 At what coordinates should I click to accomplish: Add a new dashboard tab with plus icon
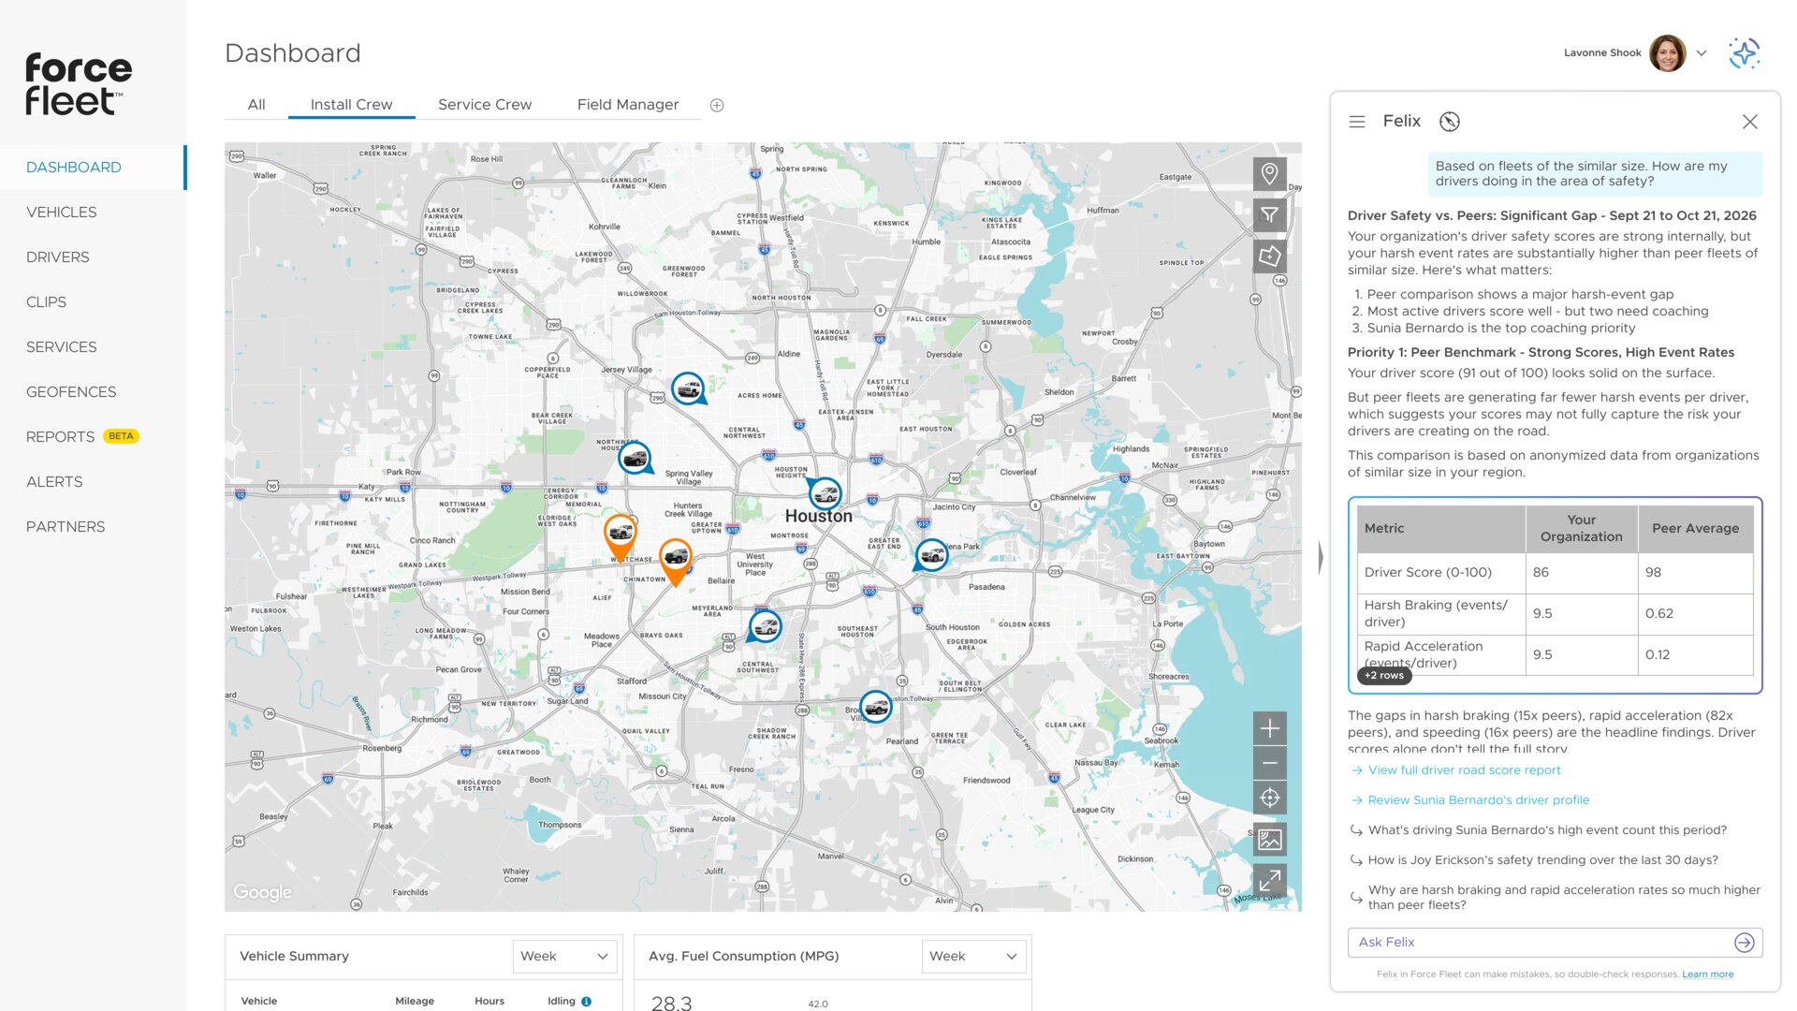click(717, 106)
